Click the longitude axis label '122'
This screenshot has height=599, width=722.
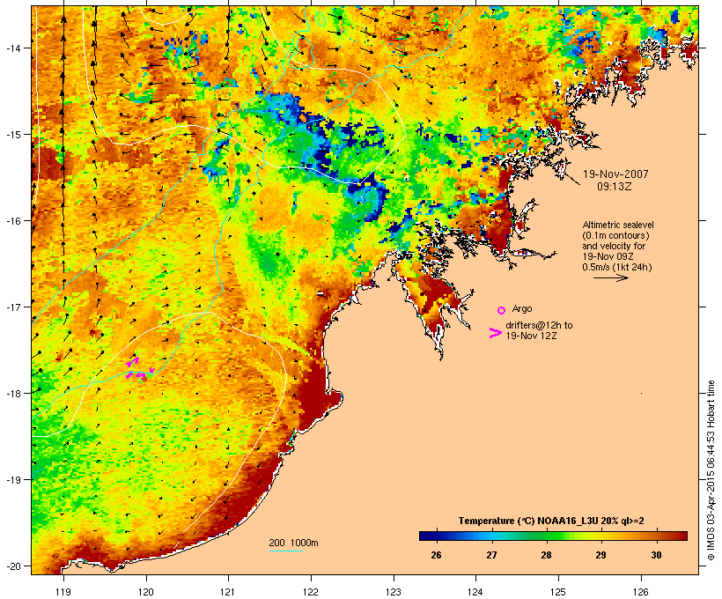click(x=311, y=592)
